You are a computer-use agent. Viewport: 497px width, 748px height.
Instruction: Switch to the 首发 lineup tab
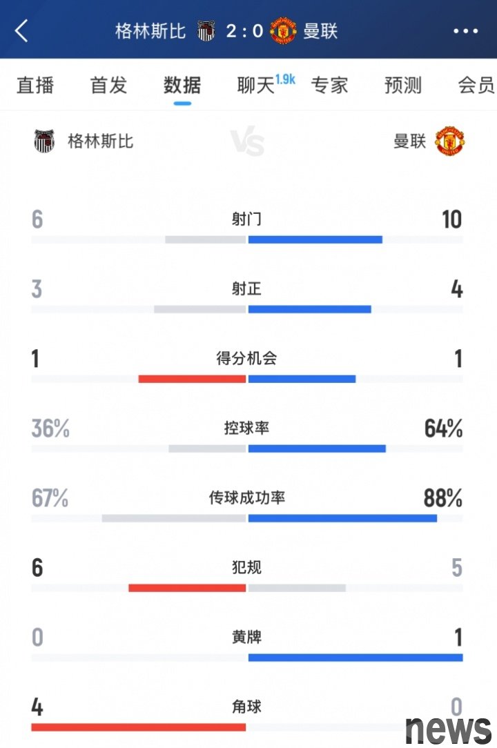[109, 86]
